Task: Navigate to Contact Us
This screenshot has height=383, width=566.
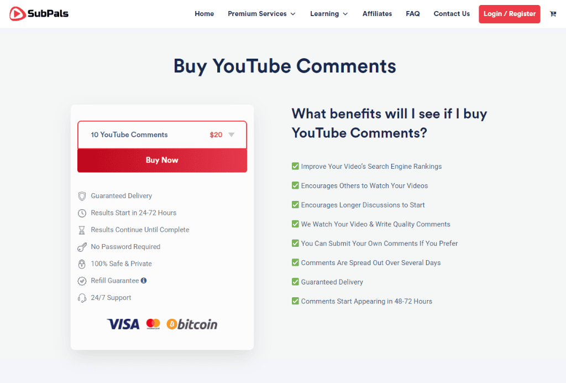Action: (452, 14)
